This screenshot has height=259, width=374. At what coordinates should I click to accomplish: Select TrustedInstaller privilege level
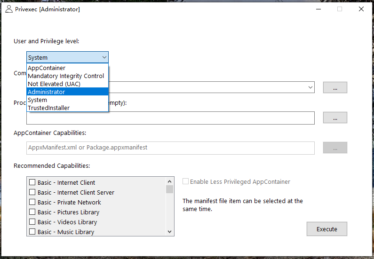[x=67, y=108]
